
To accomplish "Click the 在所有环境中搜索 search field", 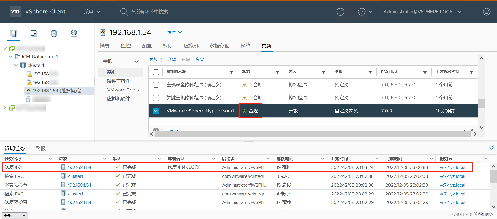I will pos(149,12).
